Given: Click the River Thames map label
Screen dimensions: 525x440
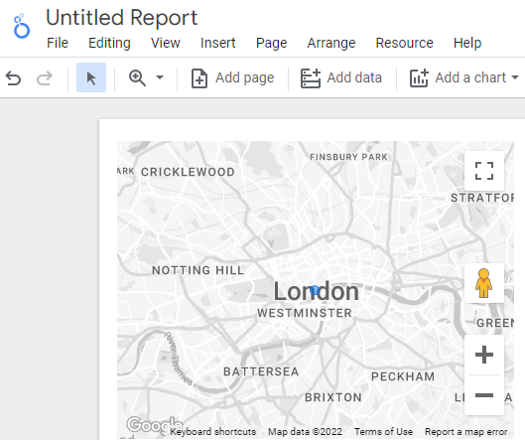Looking at the screenshot, I should (178, 359).
